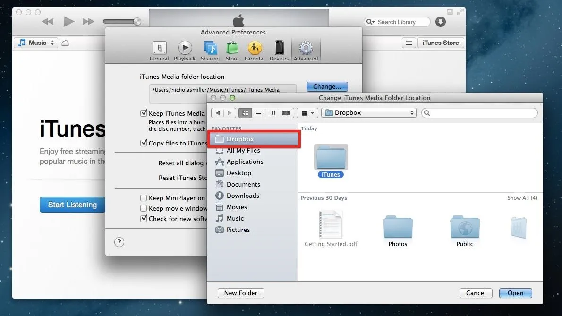Select Applications in the sidebar

pos(252,162)
